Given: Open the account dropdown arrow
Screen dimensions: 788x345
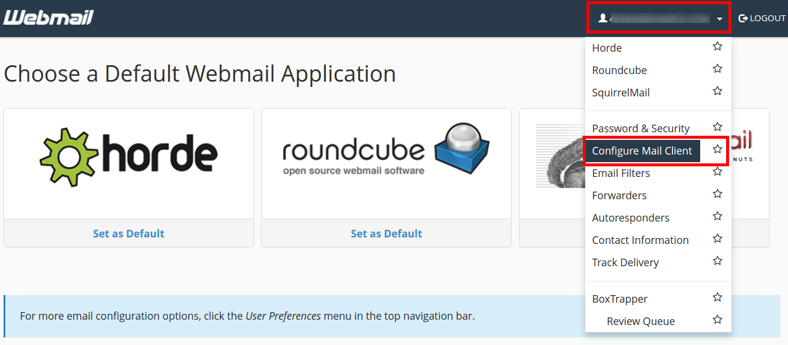Looking at the screenshot, I should tap(719, 18).
